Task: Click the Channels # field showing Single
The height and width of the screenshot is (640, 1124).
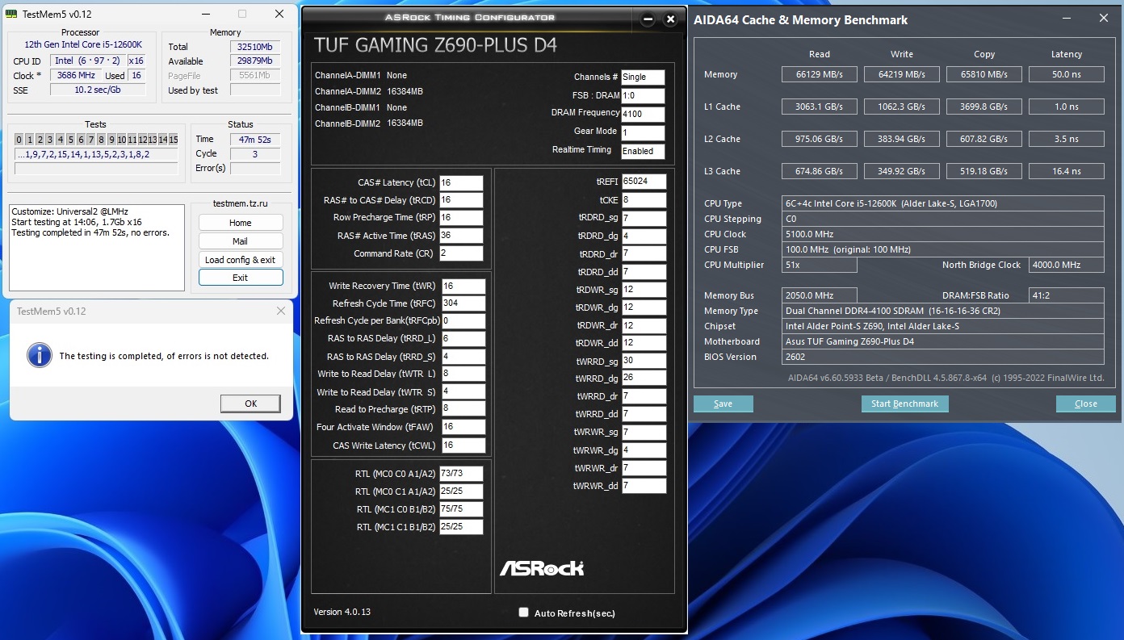Action: (x=643, y=77)
